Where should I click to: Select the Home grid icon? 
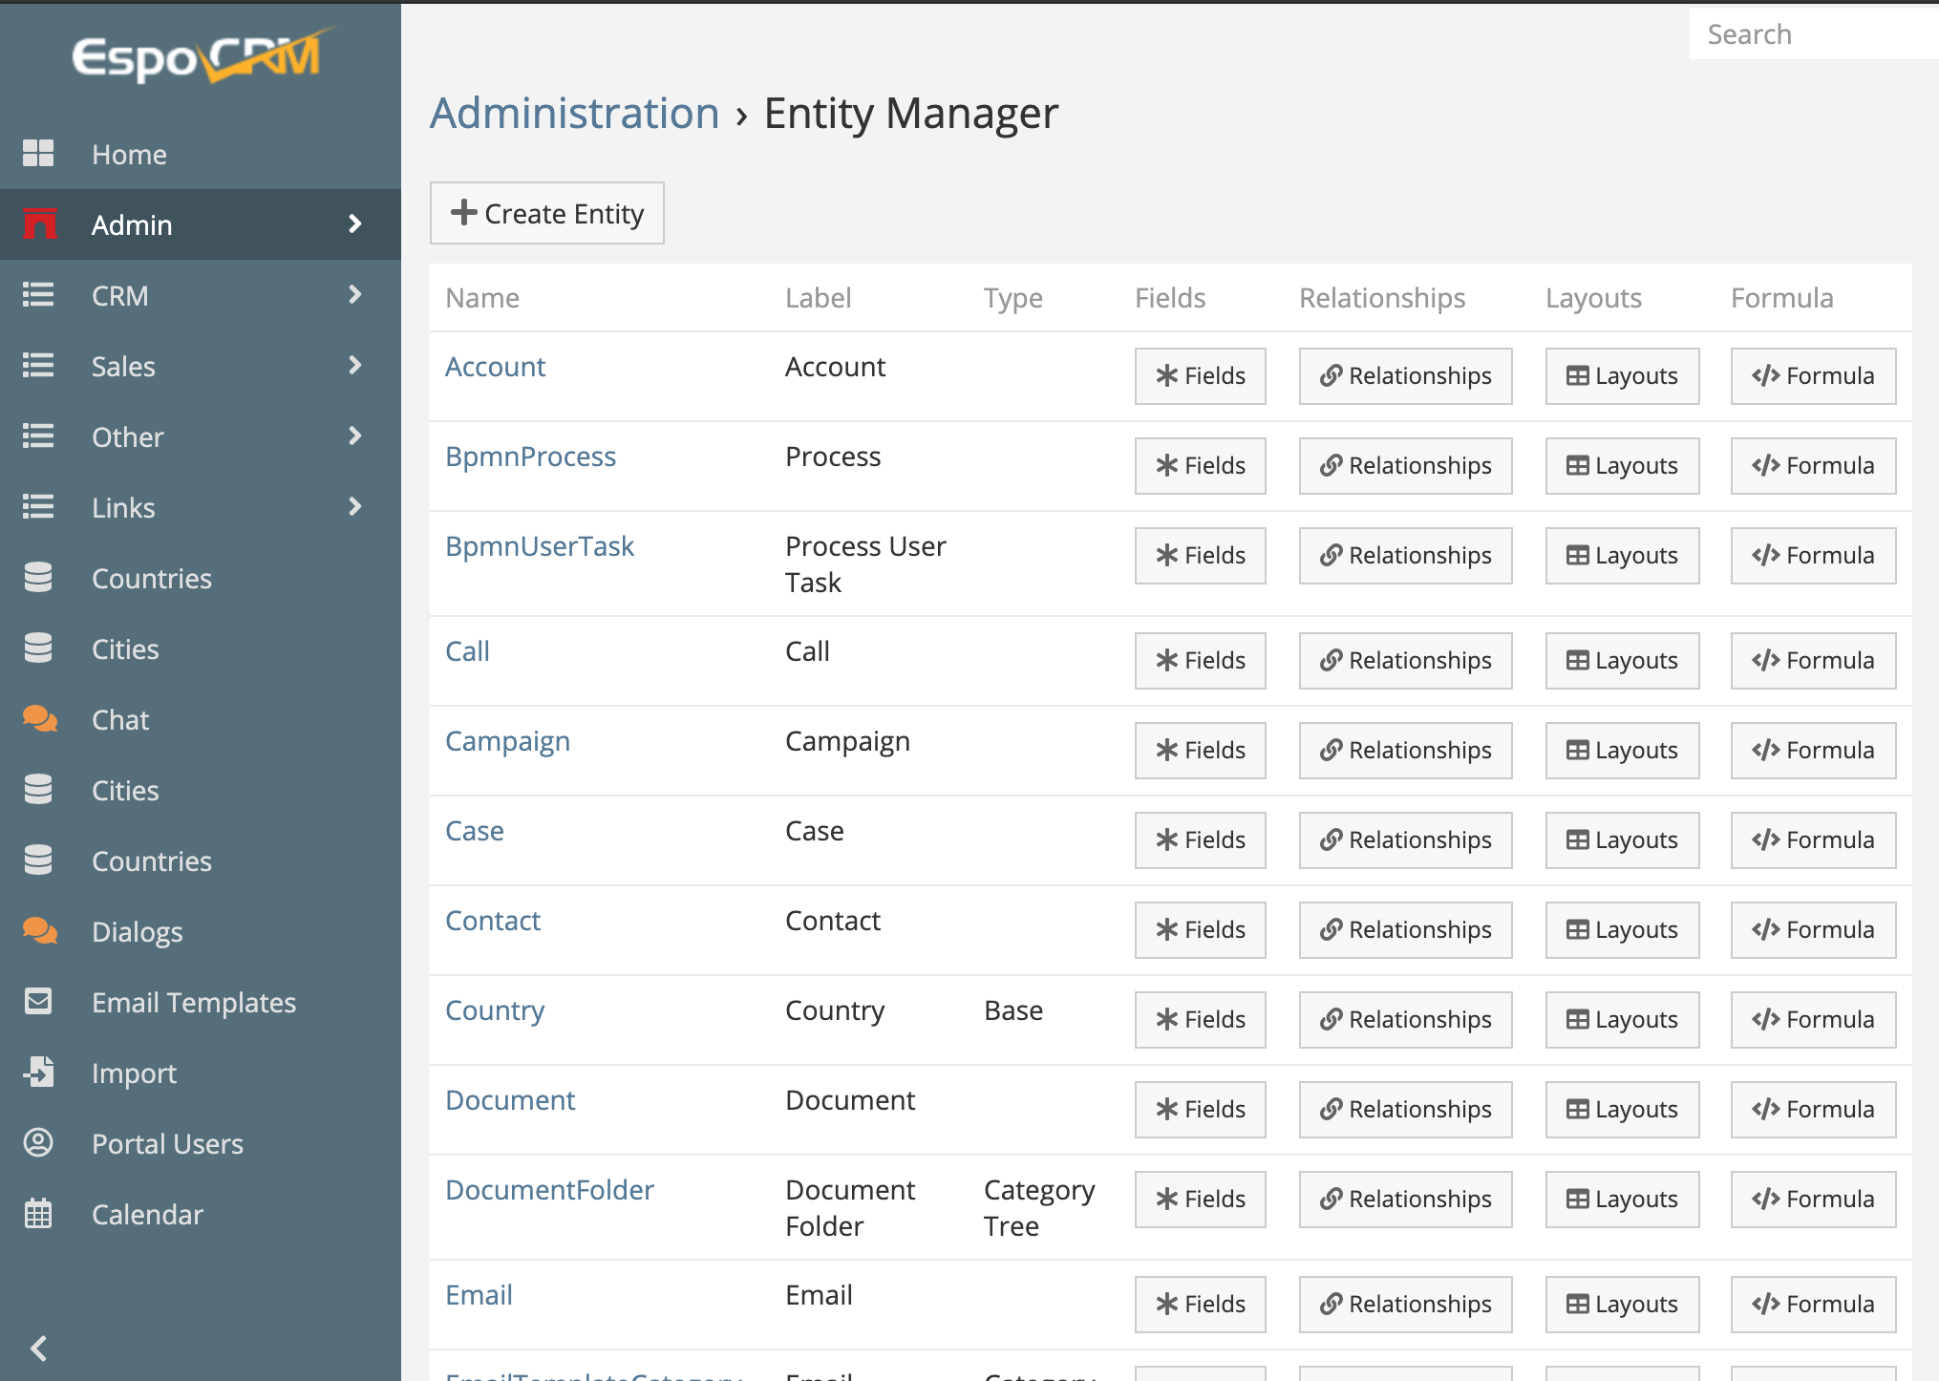38,153
